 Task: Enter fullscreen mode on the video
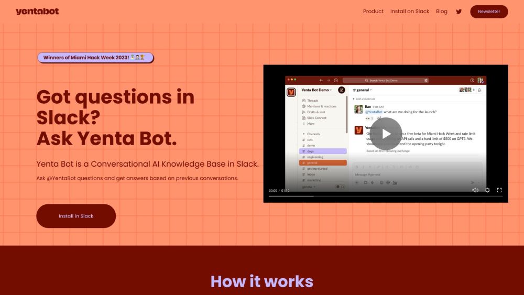coord(499,190)
